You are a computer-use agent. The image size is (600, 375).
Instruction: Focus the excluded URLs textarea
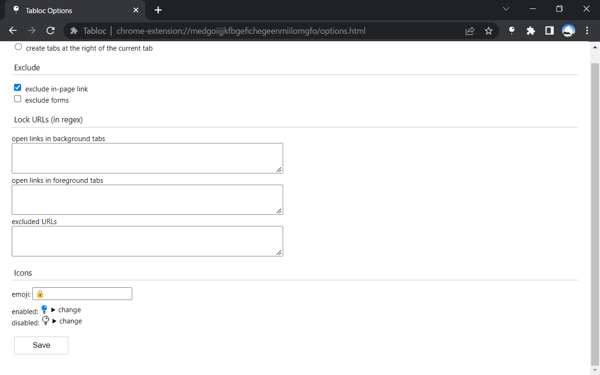pos(147,241)
